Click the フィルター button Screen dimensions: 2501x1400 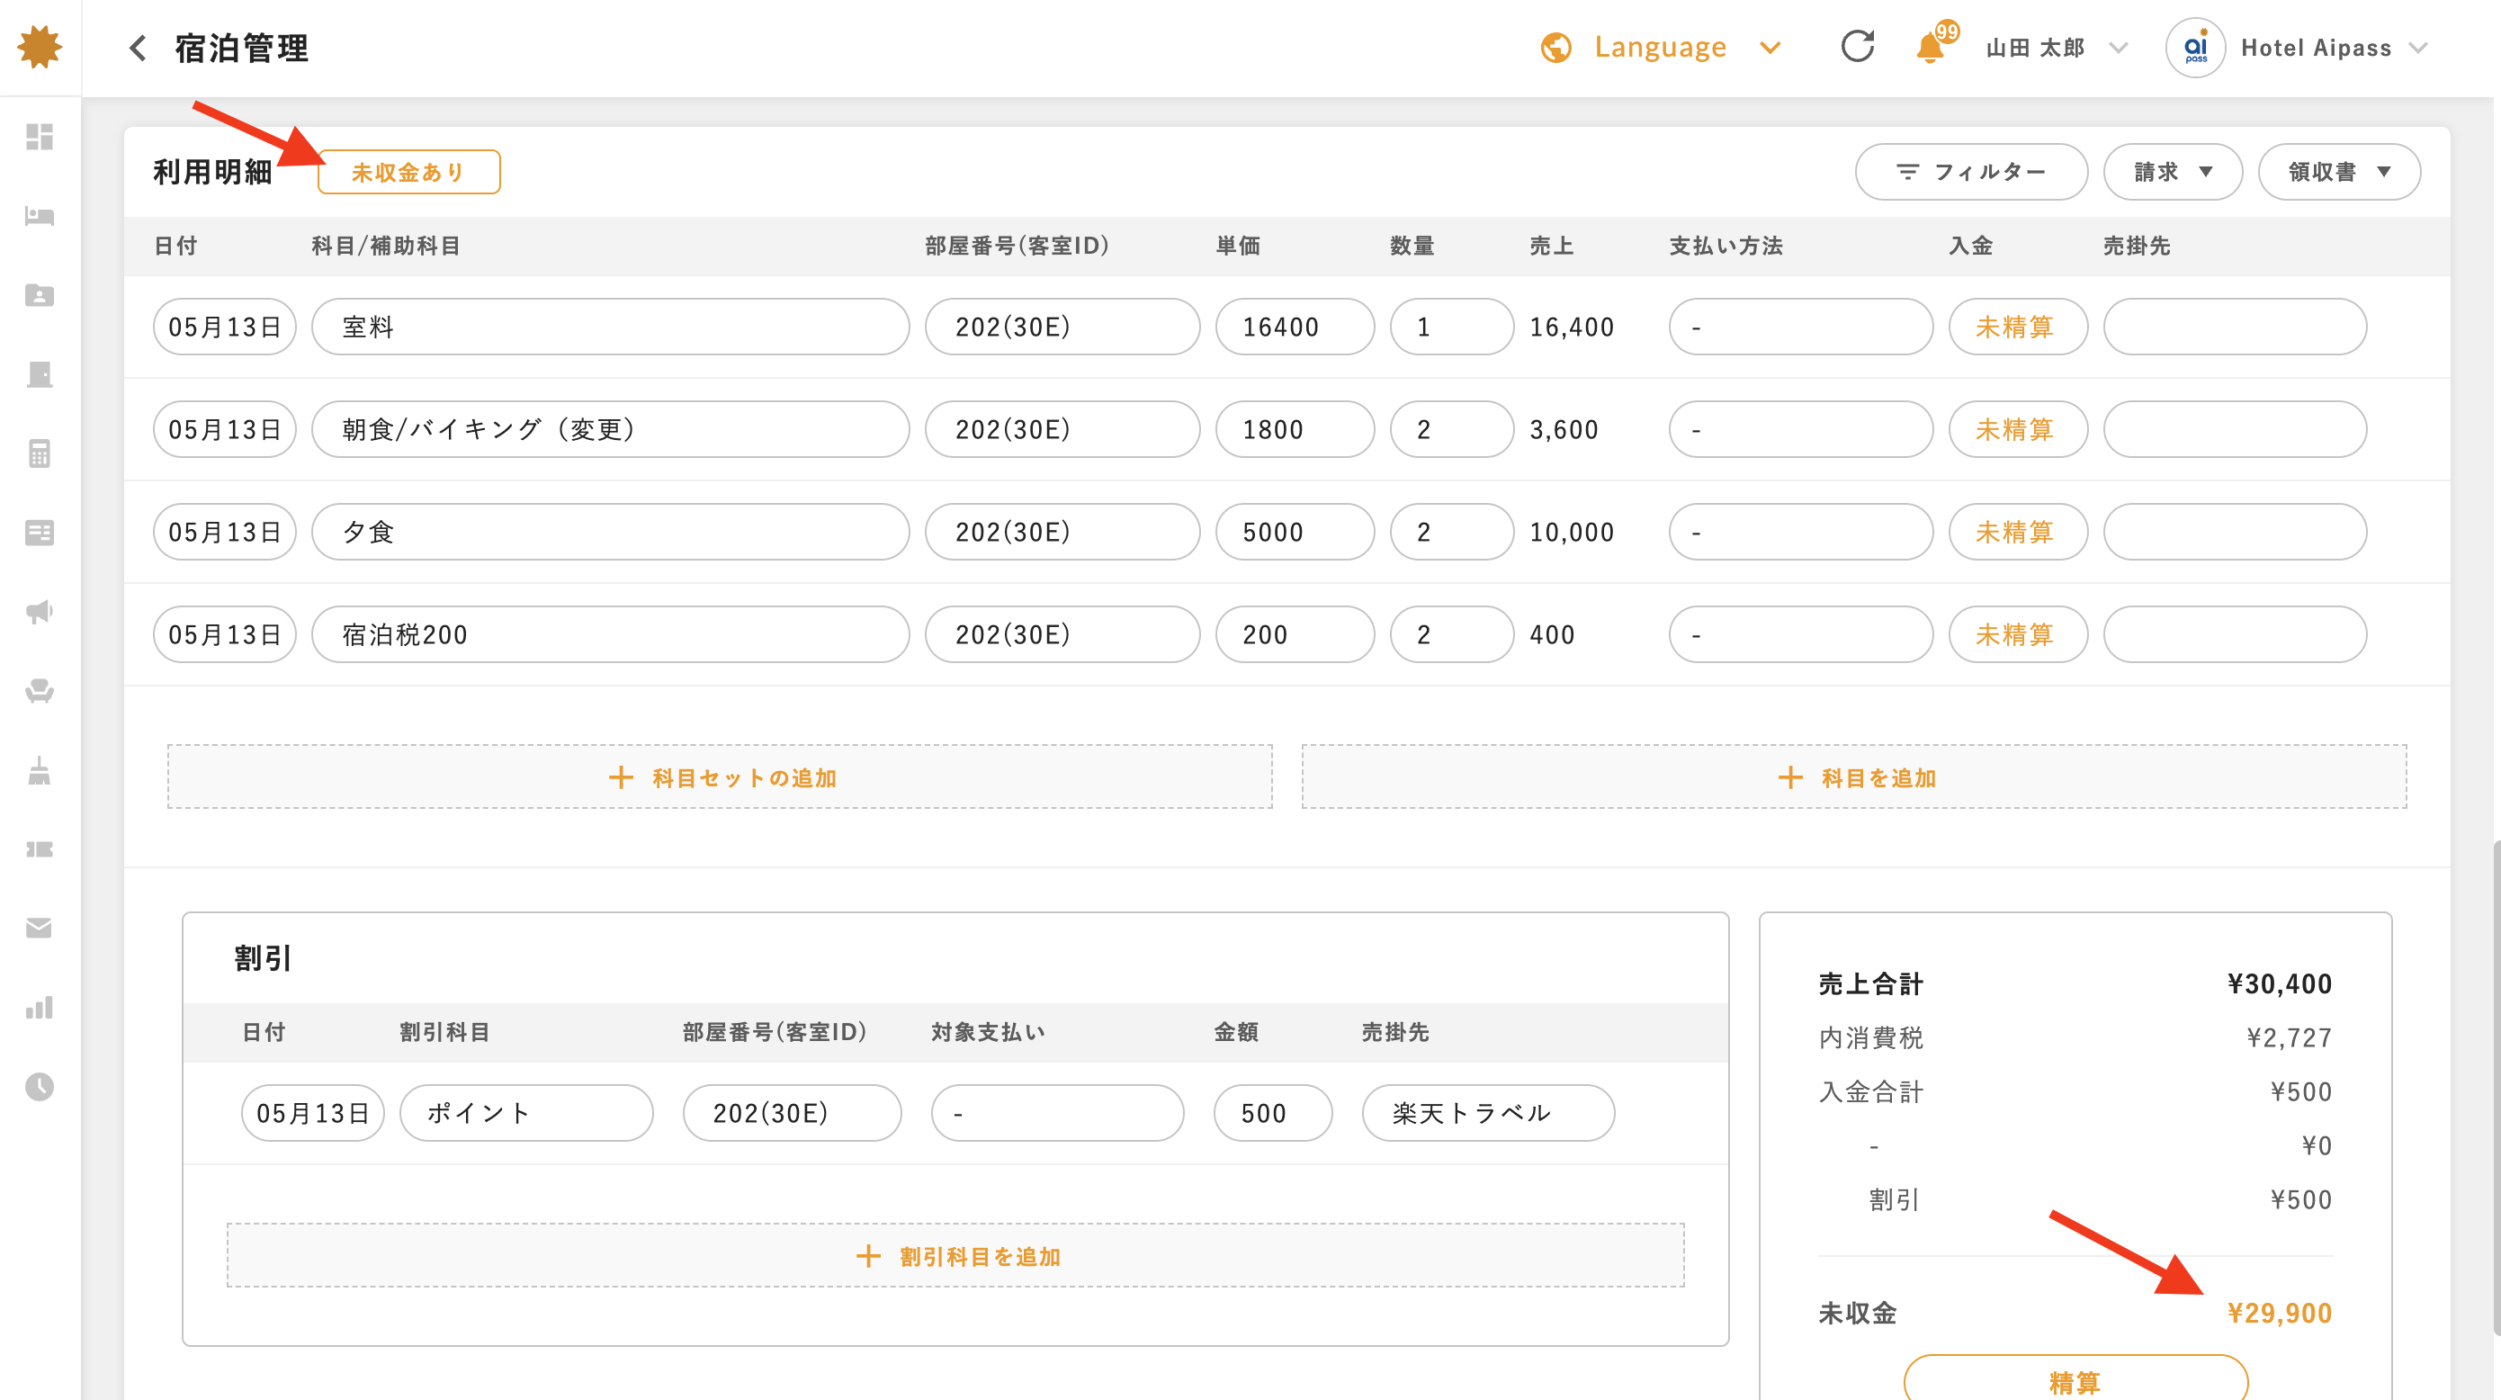(1971, 172)
